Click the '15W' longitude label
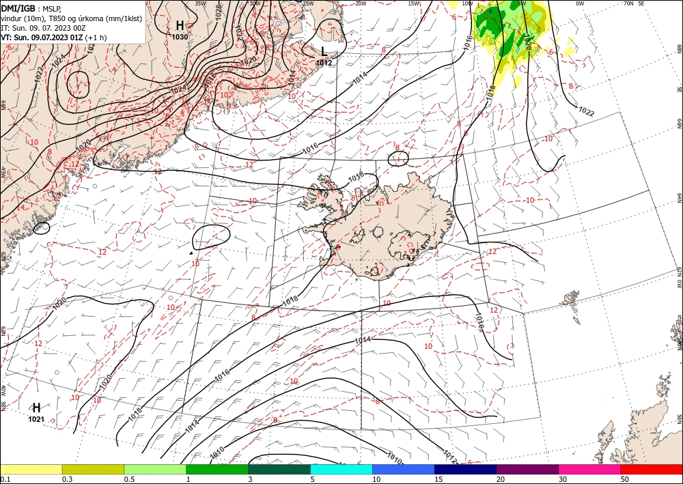This screenshot has height=484, width=683. tap(414, 3)
